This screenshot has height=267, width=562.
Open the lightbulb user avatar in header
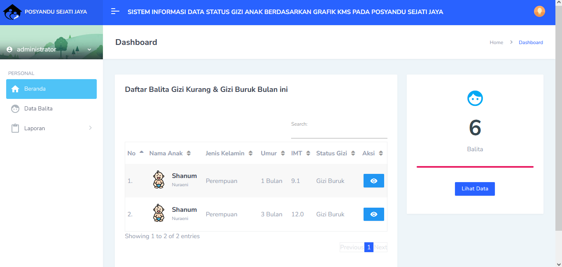539,12
